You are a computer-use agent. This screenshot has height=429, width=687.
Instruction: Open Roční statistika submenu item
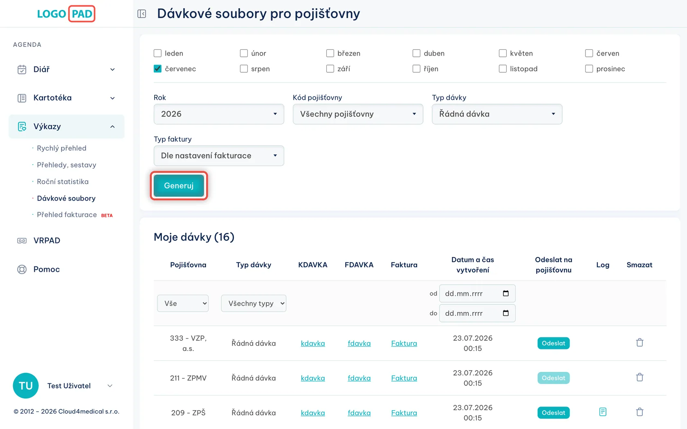tap(63, 181)
